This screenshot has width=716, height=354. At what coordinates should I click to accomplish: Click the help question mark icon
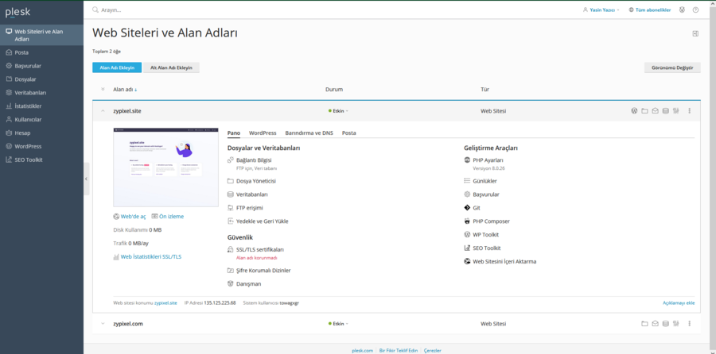[695, 10]
